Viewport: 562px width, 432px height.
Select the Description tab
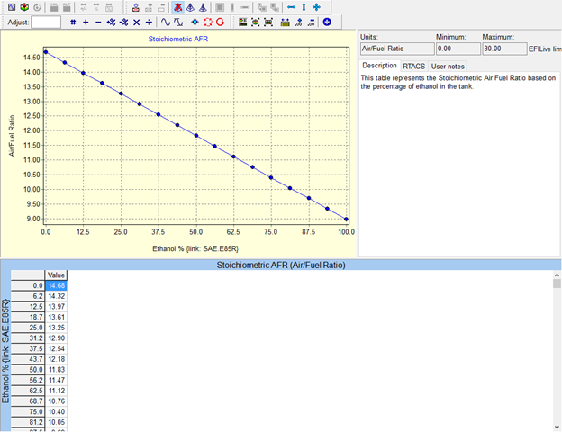point(379,66)
